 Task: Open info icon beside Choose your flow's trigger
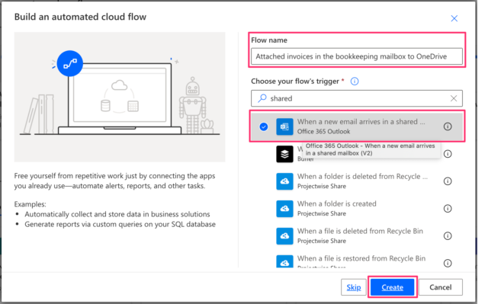click(x=355, y=82)
